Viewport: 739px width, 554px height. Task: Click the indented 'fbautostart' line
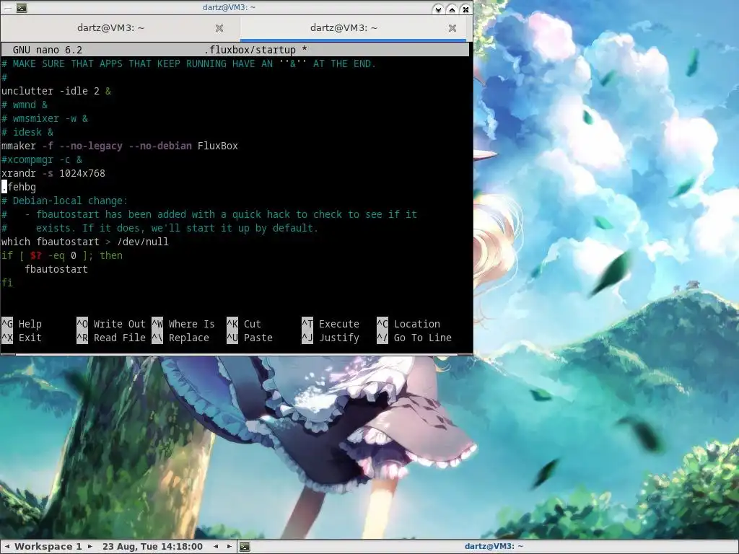coord(56,269)
